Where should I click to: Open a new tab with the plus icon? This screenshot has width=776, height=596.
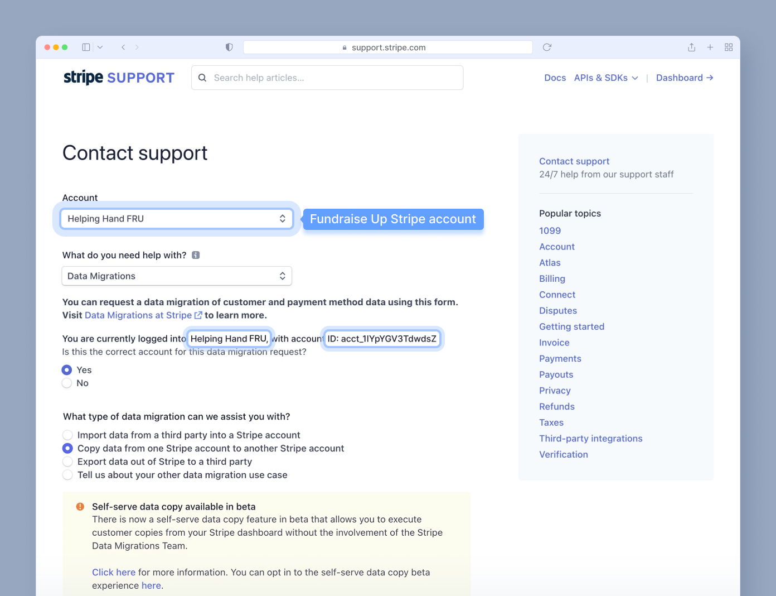(x=710, y=47)
